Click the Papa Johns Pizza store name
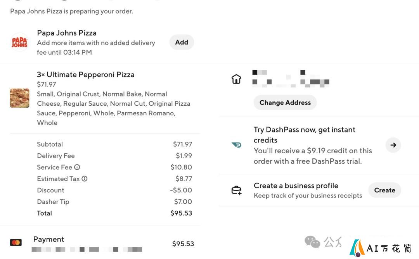Screen dimensions: 419x259 point(67,33)
